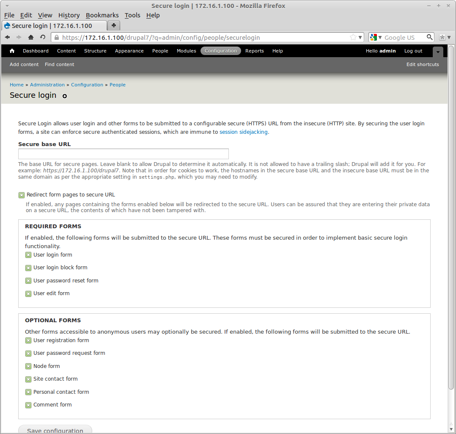This screenshot has width=456, height=434.
Task: Collapse the shortcuts drawer toggle arrow
Action: (x=438, y=52)
